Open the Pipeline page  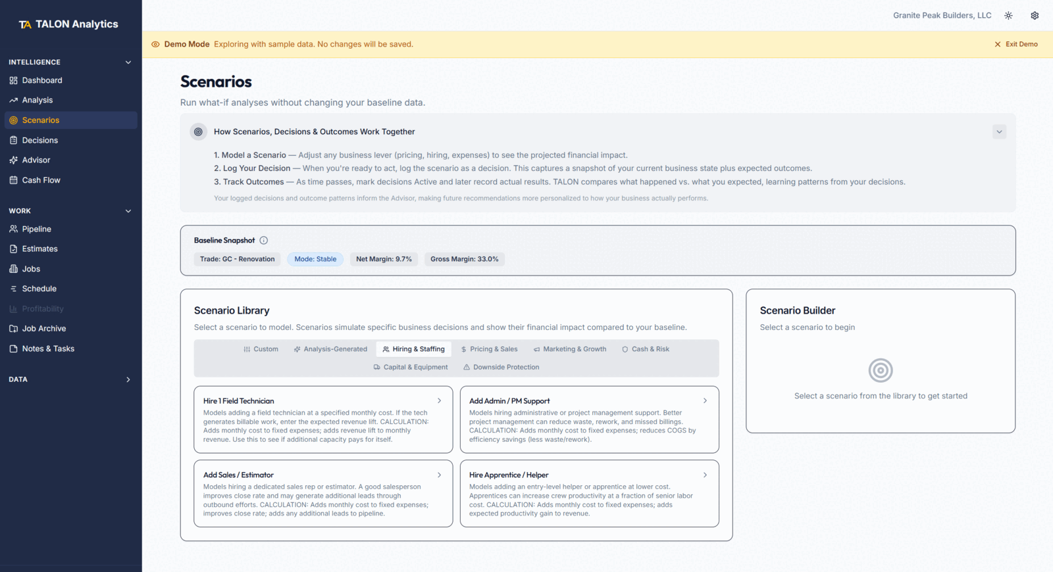point(71,229)
